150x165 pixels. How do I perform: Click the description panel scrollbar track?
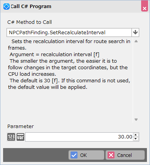[x=136, y=80]
